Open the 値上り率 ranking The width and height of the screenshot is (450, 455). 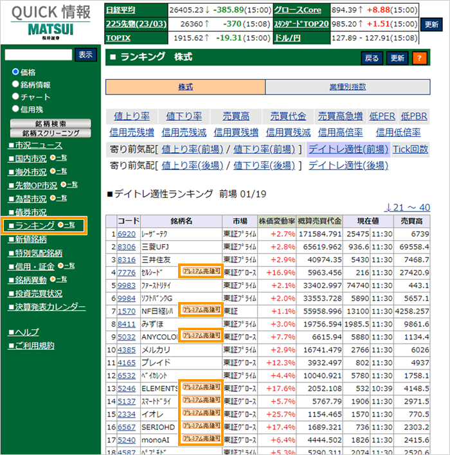pyautogui.click(x=132, y=116)
